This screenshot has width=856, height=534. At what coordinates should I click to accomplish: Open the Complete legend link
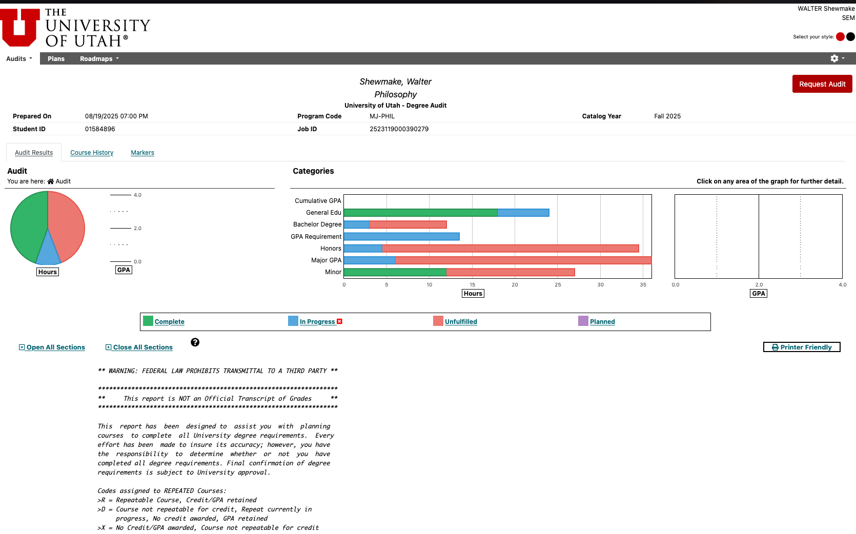click(170, 322)
